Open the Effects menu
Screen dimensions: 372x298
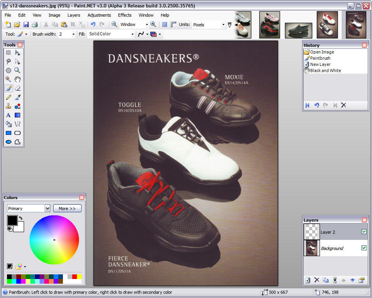tap(125, 15)
